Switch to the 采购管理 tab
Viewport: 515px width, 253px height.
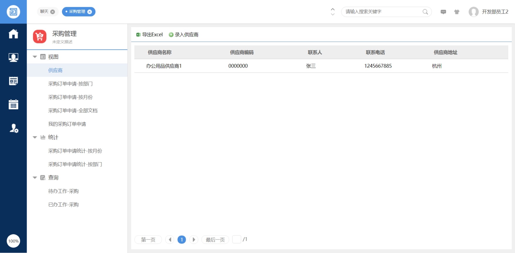77,11
